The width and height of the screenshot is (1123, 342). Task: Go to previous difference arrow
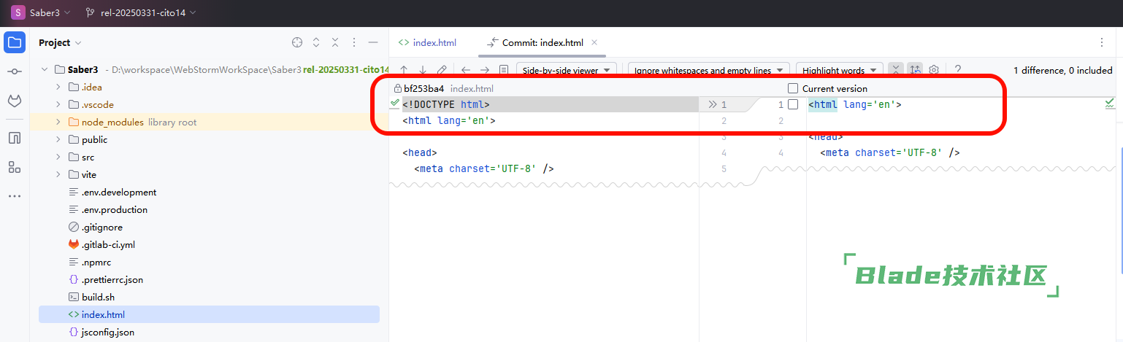403,71
